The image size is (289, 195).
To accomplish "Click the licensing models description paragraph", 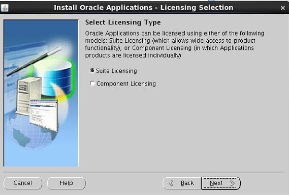I will pyautogui.click(x=175, y=44).
